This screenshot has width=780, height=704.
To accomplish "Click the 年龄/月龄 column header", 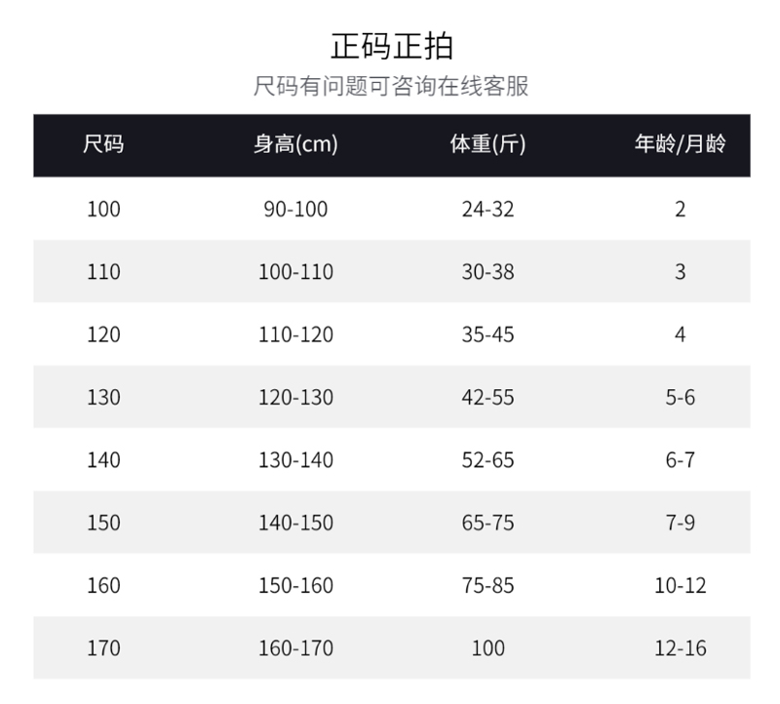I will [x=680, y=145].
